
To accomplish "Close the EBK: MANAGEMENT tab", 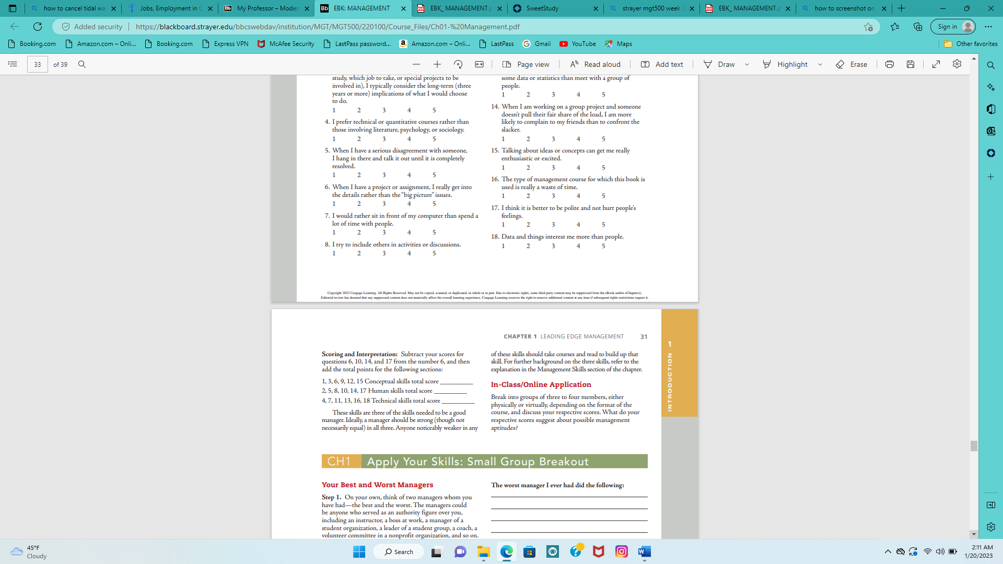I will tap(403, 8).
